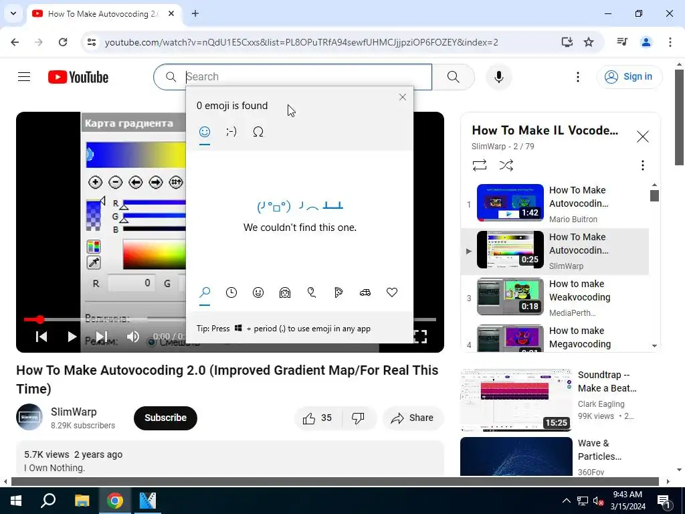Image resolution: width=685 pixels, height=514 pixels.
Task: Bookmark this page with the star
Action: [x=589, y=42]
